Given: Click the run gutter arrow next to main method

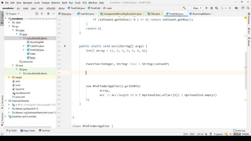Looking at the screenshot, I should [65, 46].
